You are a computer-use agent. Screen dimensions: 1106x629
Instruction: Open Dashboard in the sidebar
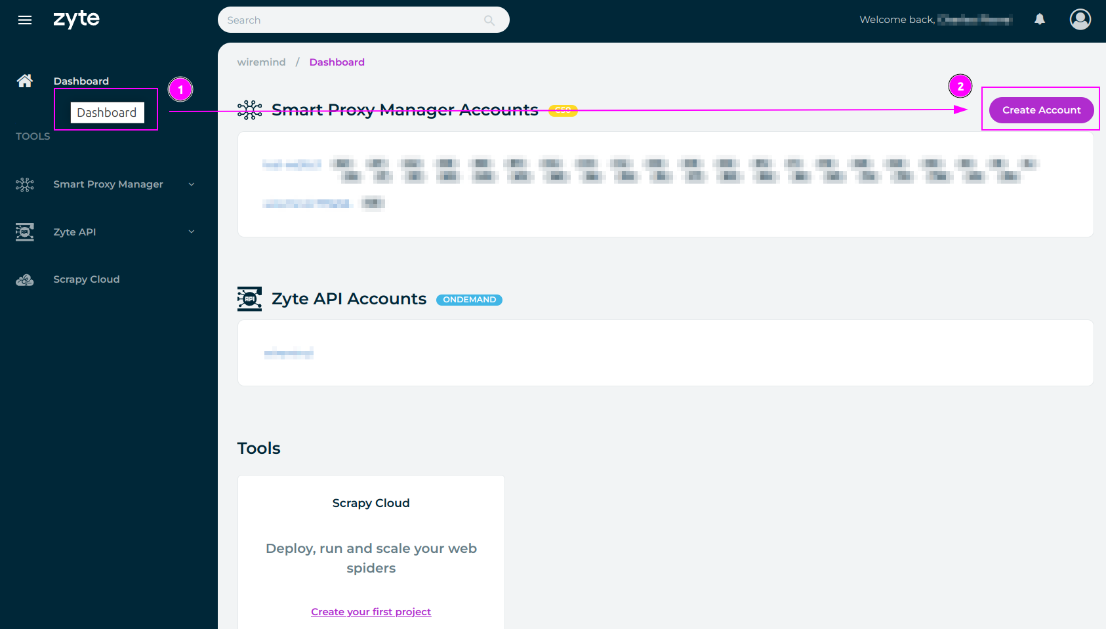coord(81,81)
